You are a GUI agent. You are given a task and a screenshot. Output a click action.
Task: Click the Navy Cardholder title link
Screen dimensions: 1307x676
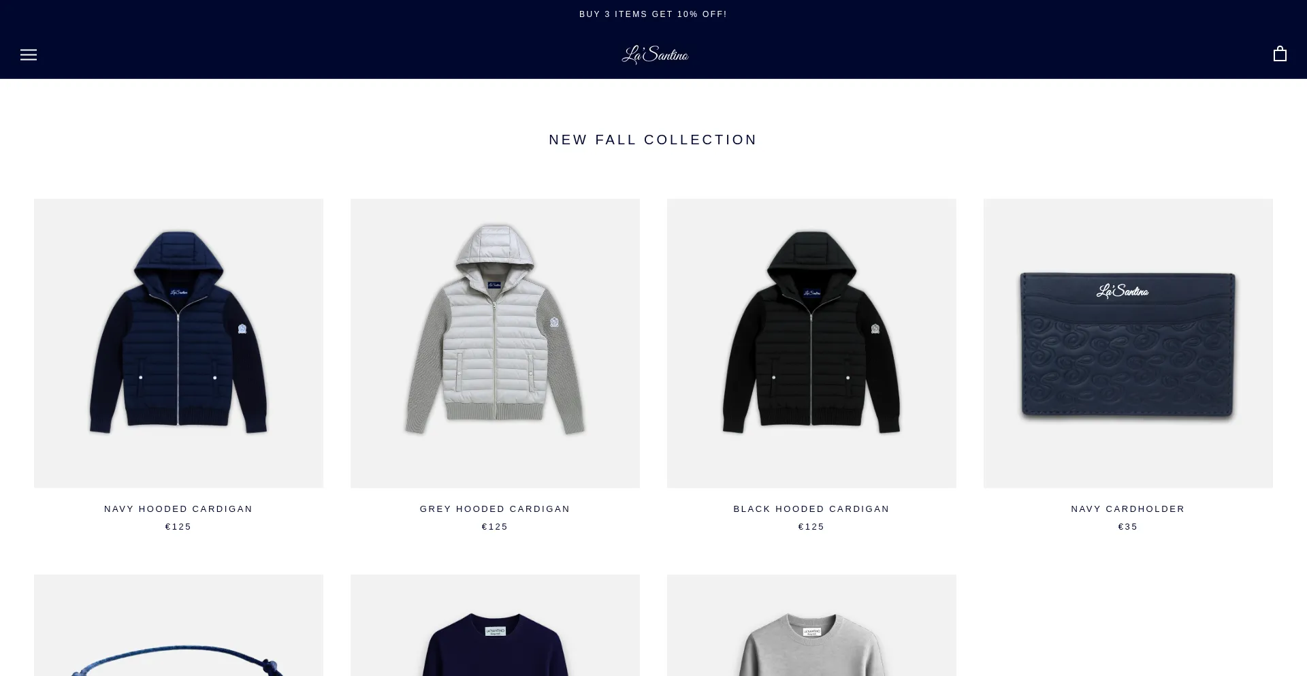tap(1128, 509)
